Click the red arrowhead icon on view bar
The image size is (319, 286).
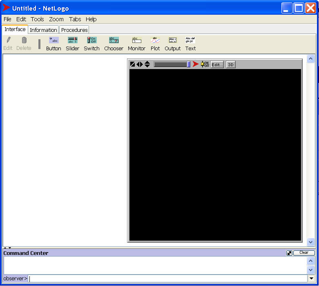click(196, 64)
